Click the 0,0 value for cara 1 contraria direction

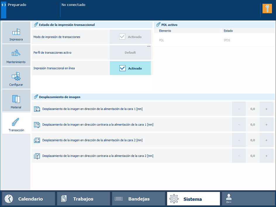tap(253, 125)
